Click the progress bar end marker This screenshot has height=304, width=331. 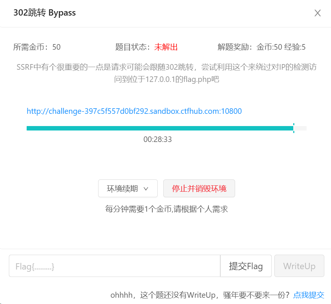tap(294, 128)
